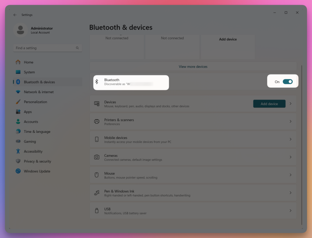Click the USB label
312x238 pixels.
107,209
